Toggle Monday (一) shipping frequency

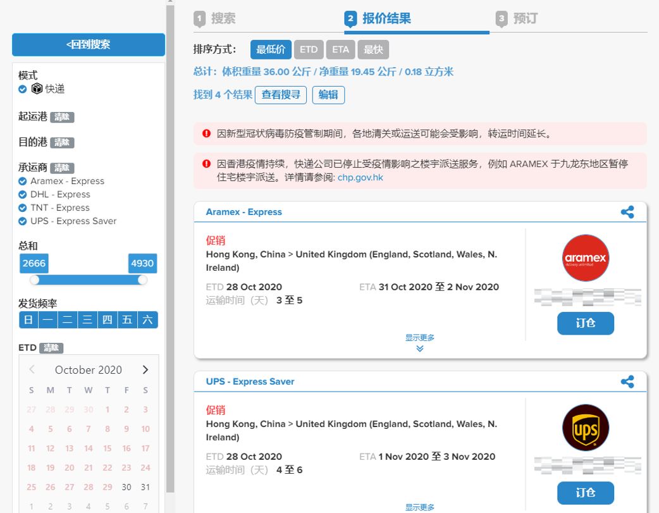pos(48,319)
